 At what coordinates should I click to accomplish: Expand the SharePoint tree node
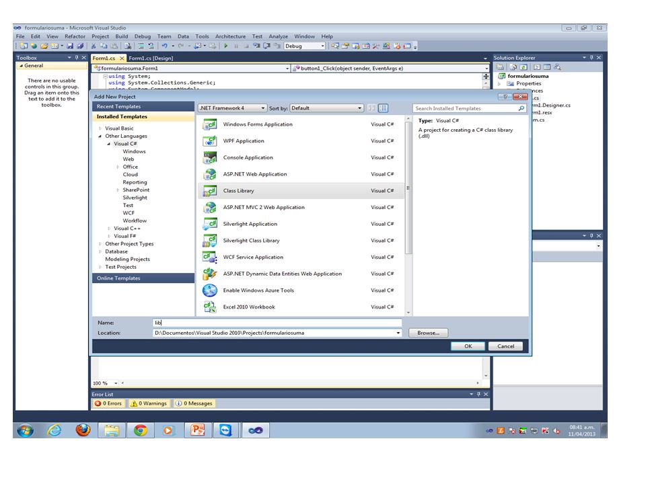pos(118,190)
